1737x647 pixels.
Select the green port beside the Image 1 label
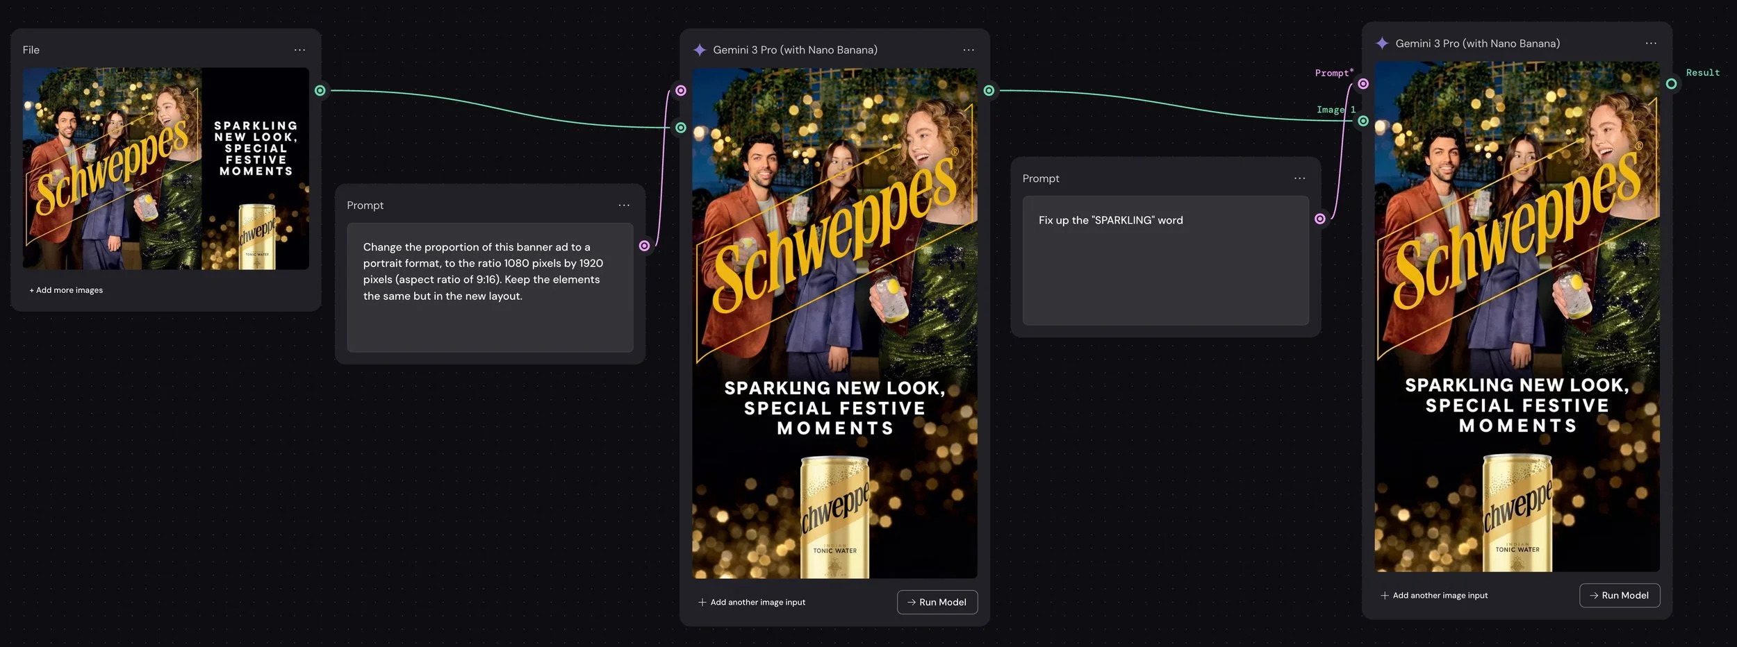pos(1363,121)
